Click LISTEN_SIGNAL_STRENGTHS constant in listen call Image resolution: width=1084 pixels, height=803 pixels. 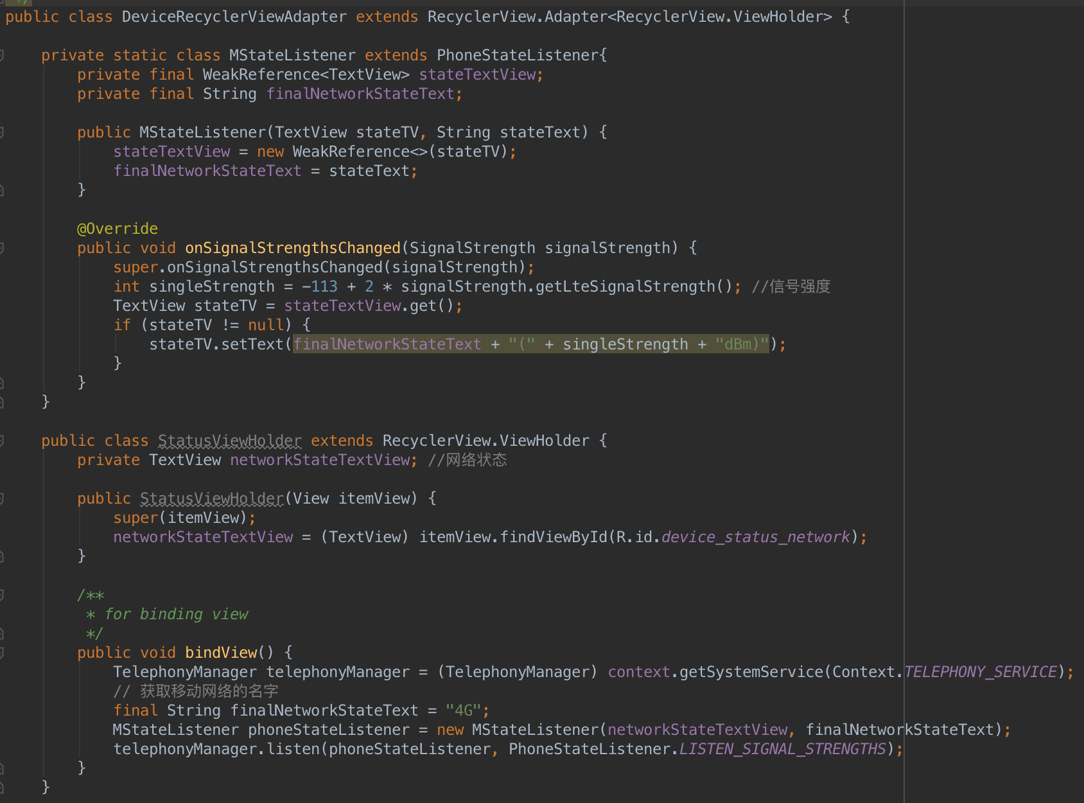point(783,749)
